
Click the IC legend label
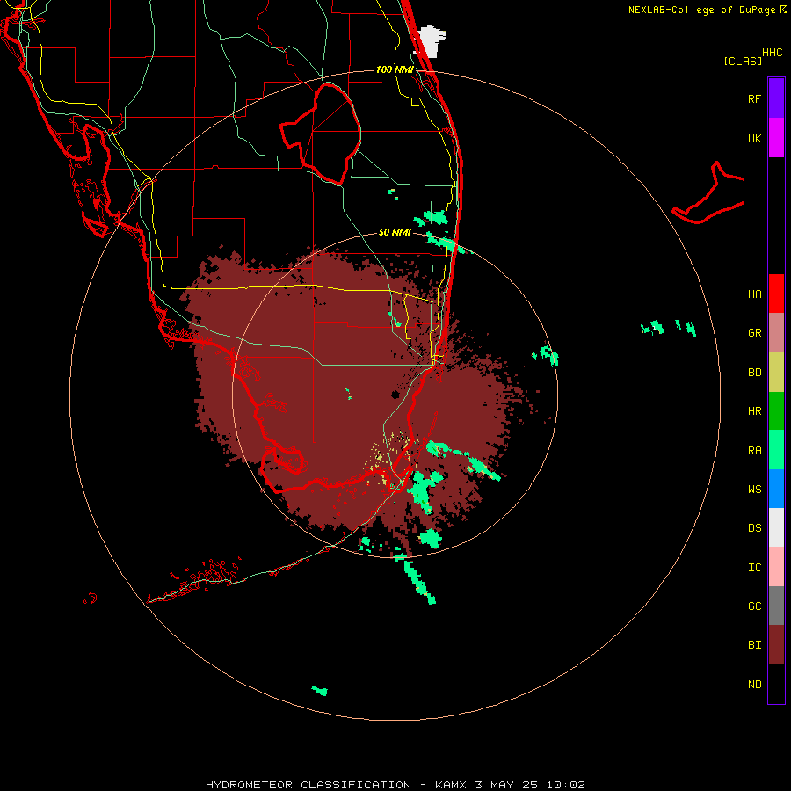pyautogui.click(x=754, y=568)
